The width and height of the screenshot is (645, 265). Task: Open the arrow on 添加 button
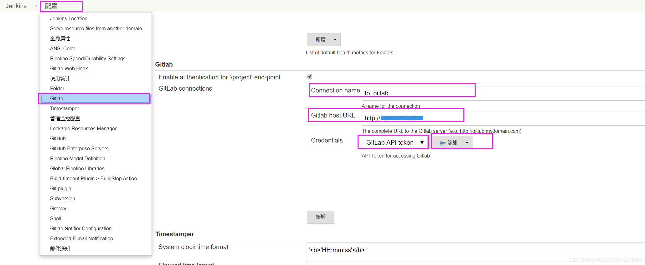(467, 142)
